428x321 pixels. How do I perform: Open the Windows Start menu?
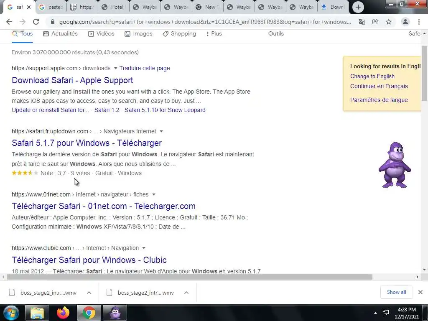click(11, 313)
